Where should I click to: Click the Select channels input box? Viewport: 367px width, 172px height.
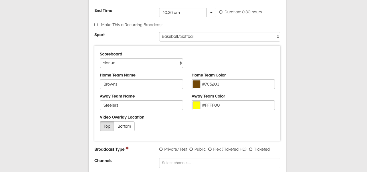coord(219,163)
